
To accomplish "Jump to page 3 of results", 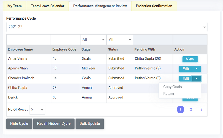I will coord(201,110).
